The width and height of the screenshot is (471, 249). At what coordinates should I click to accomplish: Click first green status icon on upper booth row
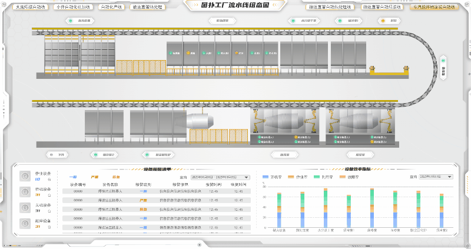click(x=170, y=53)
